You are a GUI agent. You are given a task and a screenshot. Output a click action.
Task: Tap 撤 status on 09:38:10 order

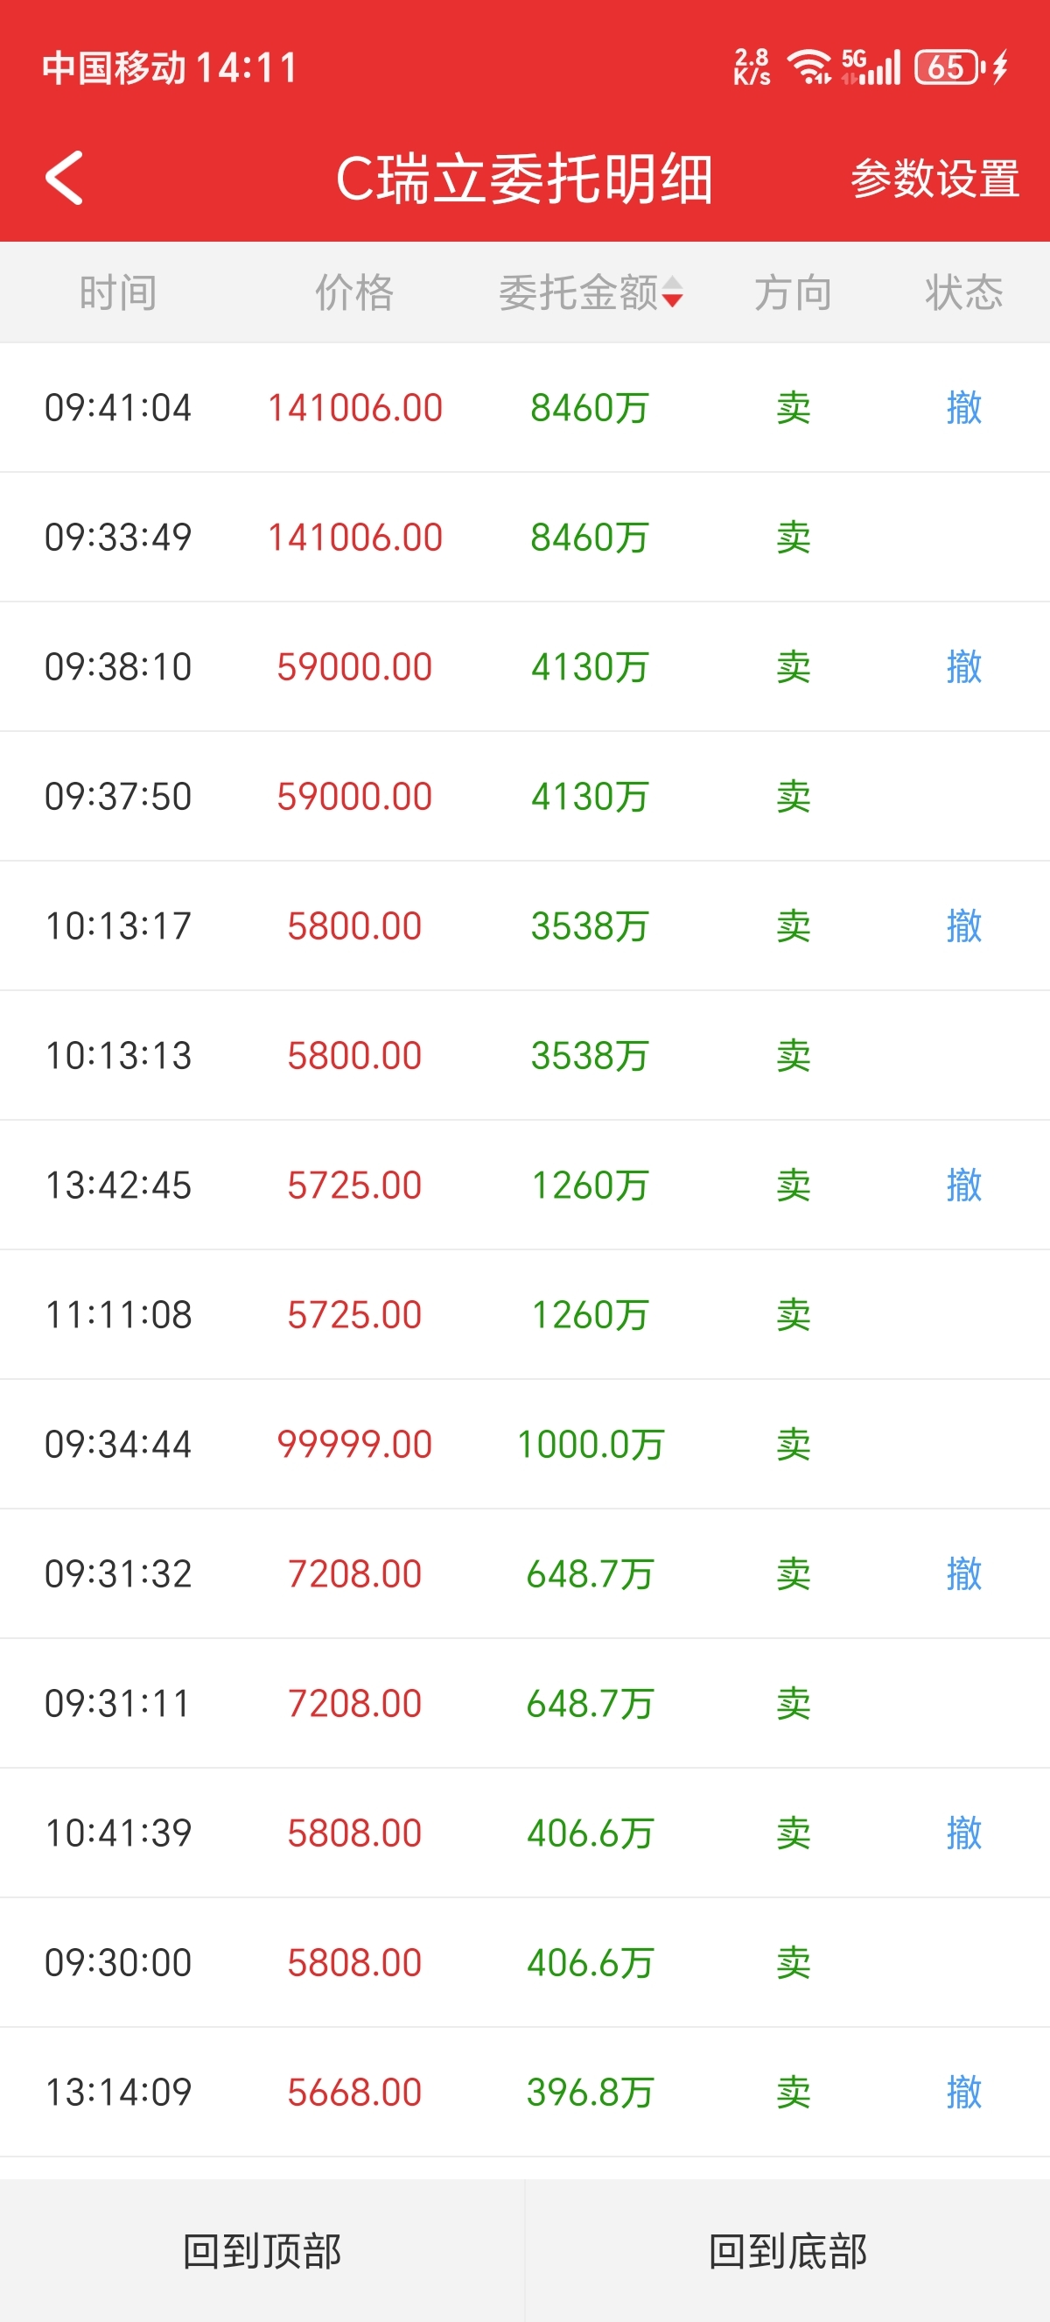point(963,667)
